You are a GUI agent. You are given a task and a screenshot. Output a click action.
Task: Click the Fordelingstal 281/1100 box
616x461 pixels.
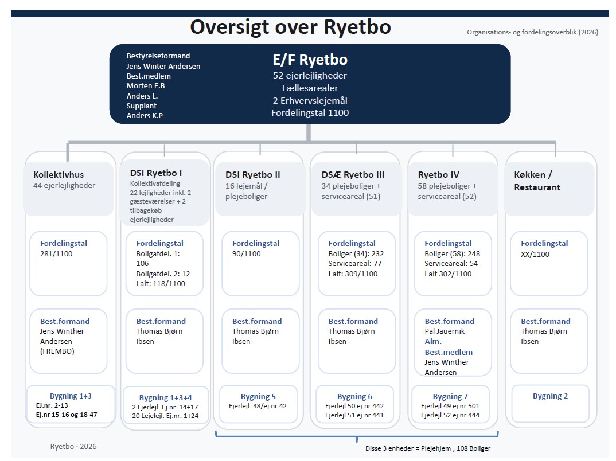(68, 263)
